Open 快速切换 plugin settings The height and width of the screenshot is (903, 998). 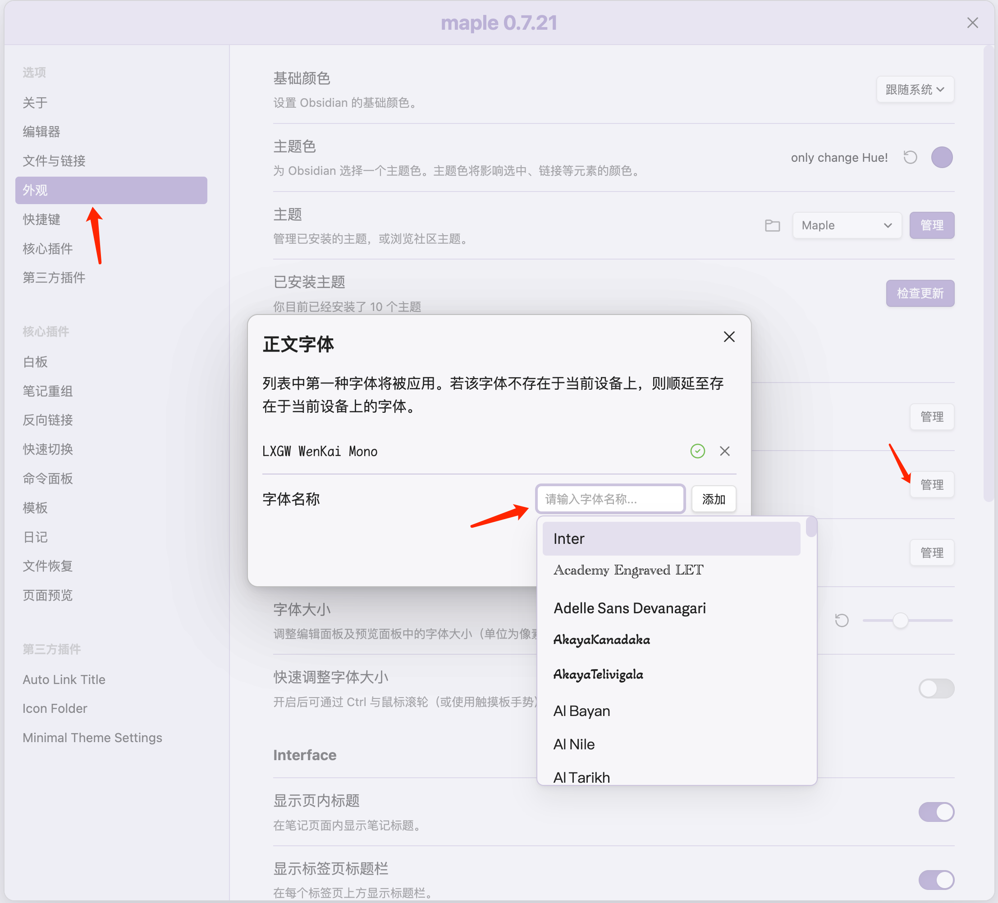pyautogui.click(x=111, y=449)
